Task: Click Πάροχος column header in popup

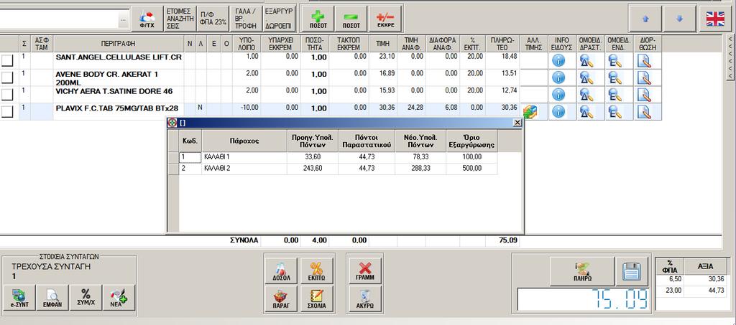Action: 244,141
